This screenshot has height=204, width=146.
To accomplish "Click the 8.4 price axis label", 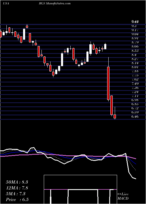I will [x=134, y=55].
